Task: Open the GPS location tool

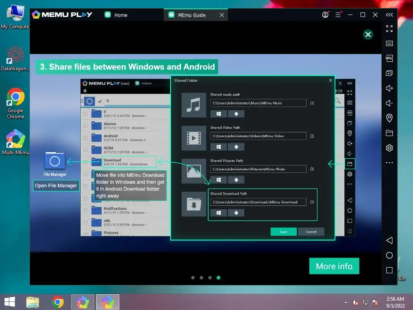Action: click(389, 118)
